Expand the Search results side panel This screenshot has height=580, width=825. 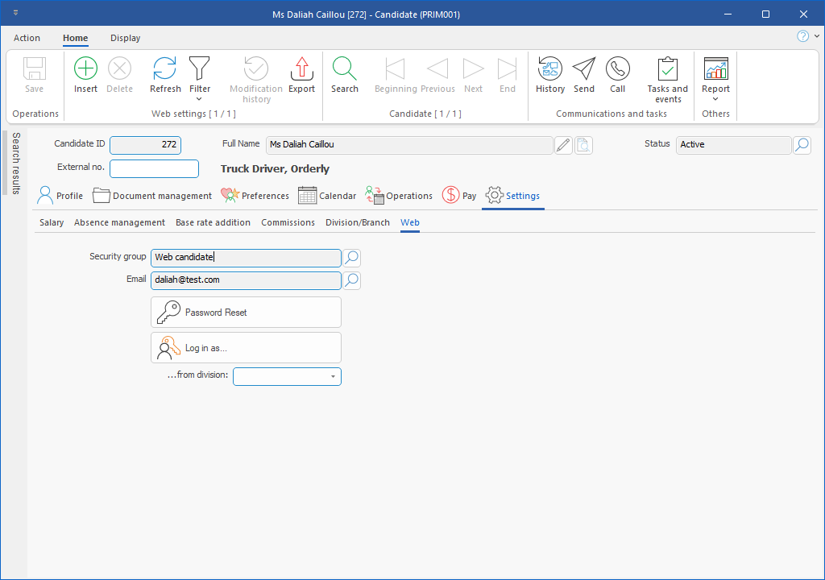15,164
